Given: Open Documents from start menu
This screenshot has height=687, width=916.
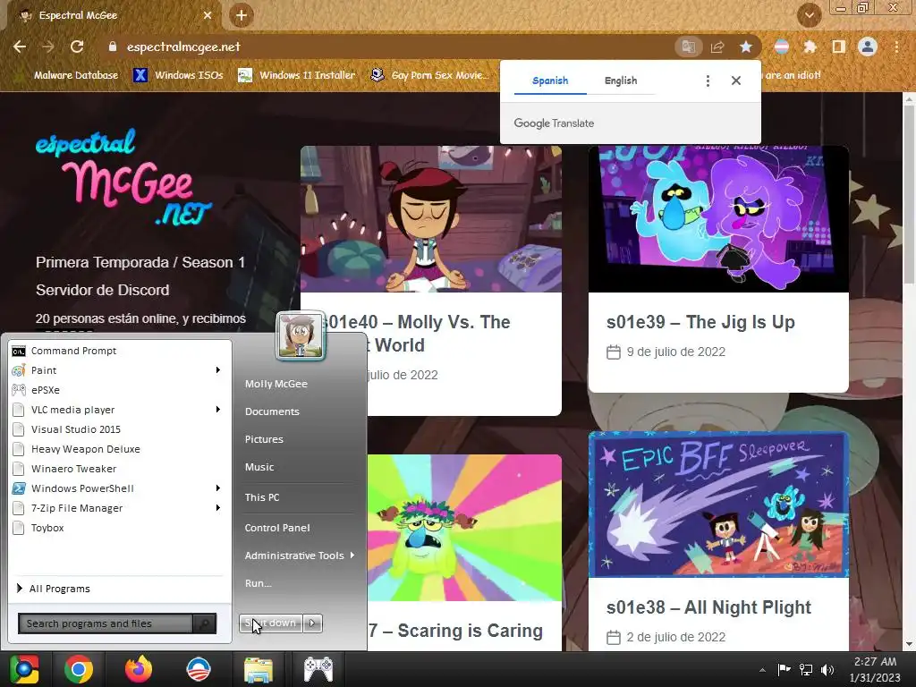Looking at the screenshot, I should tap(272, 411).
